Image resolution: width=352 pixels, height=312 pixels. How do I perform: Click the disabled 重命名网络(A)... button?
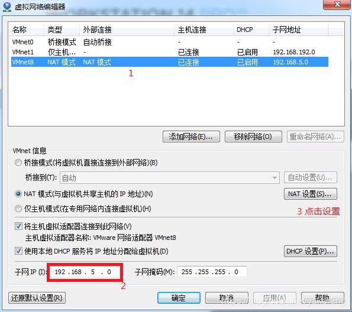click(315, 136)
